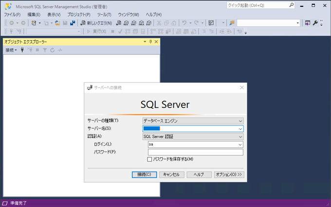Viewport: 331px width, 207px height.
Task: Click the オプション(O) >> button
Action: click(229, 174)
